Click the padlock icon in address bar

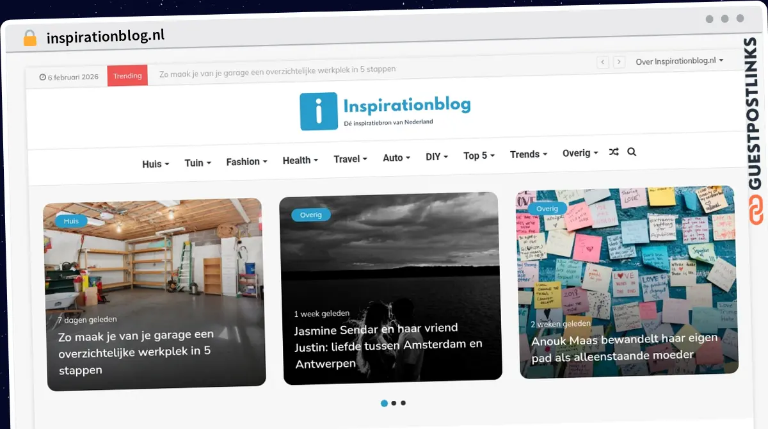click(30, 38)
